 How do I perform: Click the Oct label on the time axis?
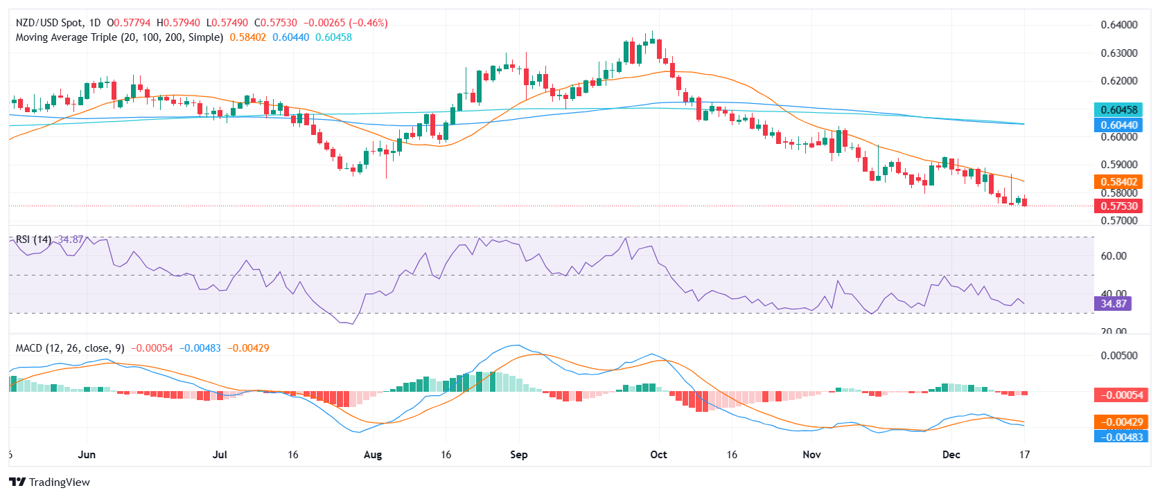click(658, 455)
